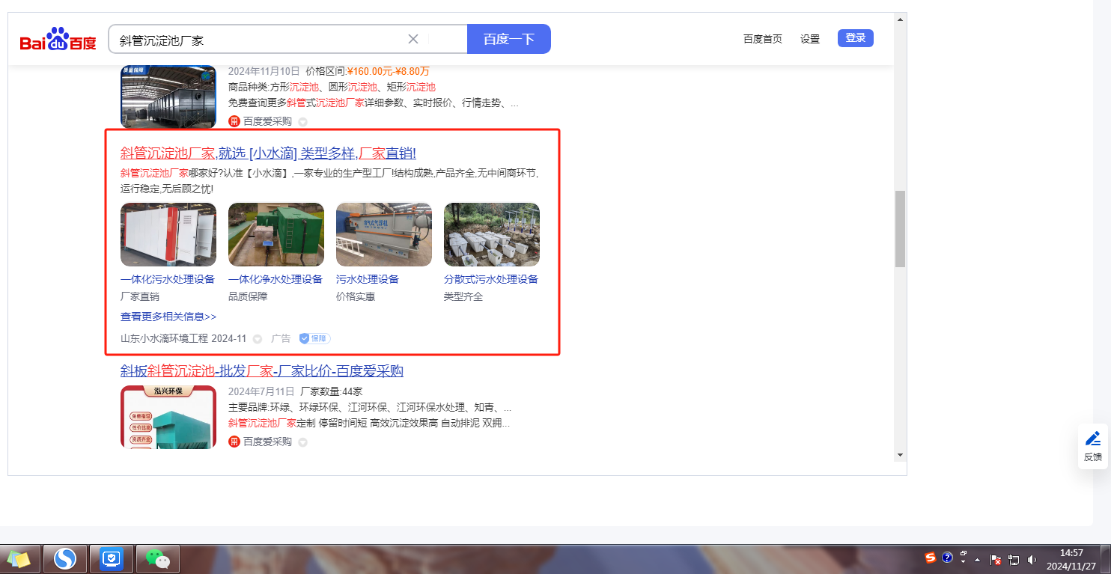This screenshot has height=574, width=1111.
Task: Click the 山东小水滴环境工程 source name
Action: pyautogui.click(x=164, y=338)
